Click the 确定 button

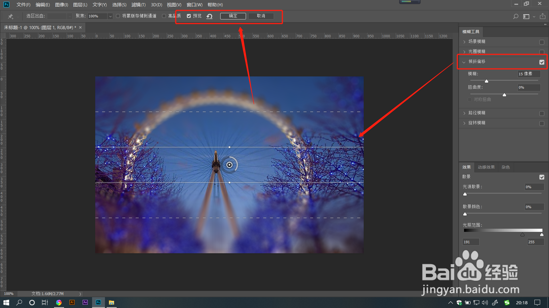(233, 16)
